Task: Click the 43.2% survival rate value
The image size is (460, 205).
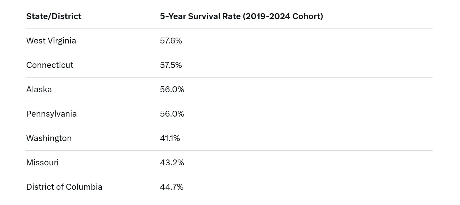Action: point(172,162)
